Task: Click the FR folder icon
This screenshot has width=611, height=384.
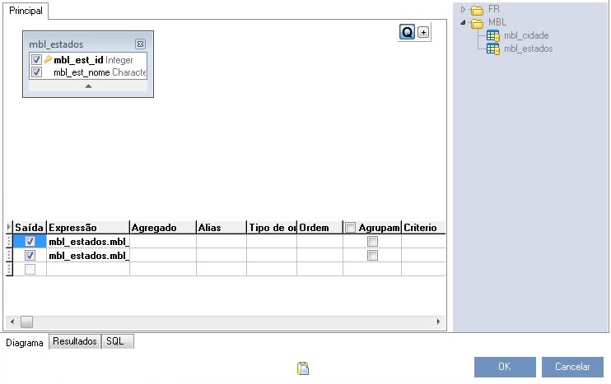Action: (477, 10)
